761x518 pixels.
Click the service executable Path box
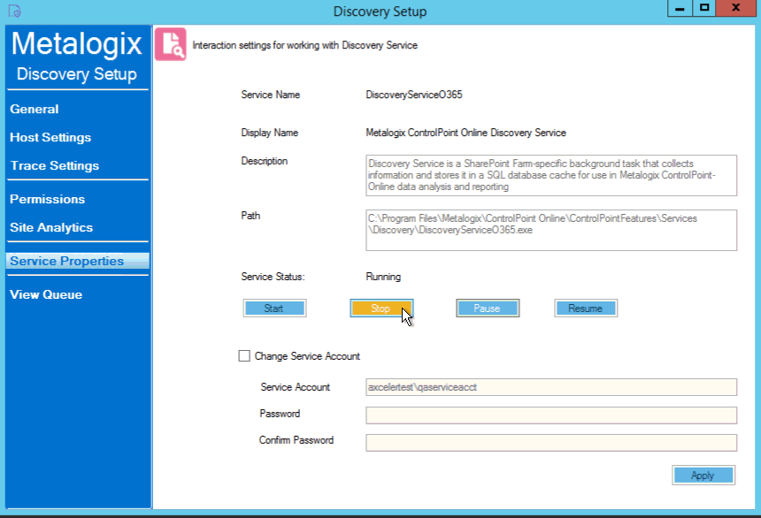[x=550, y=230]
